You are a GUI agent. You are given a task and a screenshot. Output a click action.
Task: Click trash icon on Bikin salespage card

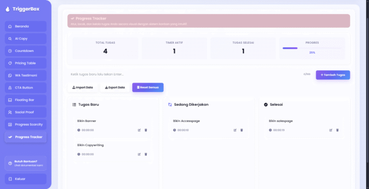point(337,130)
